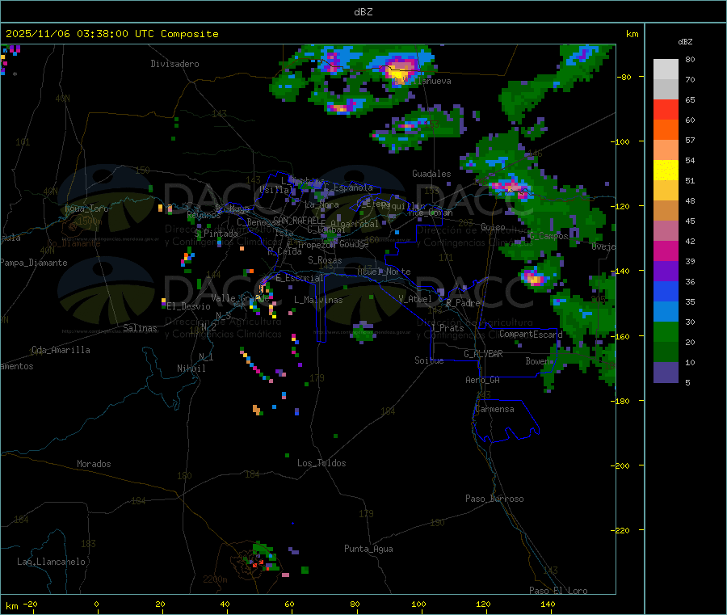
Task: Click the Divisadero map label
Action: (174, 64)
